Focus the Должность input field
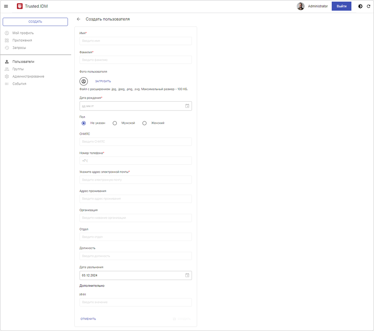 pyautogui.click(x=136, y=256)
